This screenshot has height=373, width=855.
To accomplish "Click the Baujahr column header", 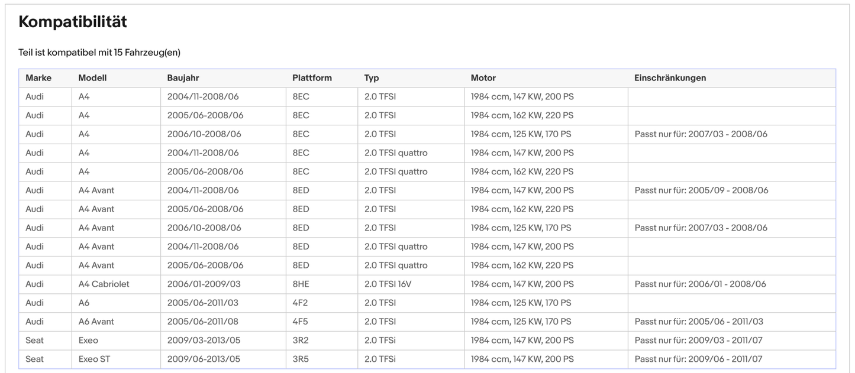I will click(183, 78).
